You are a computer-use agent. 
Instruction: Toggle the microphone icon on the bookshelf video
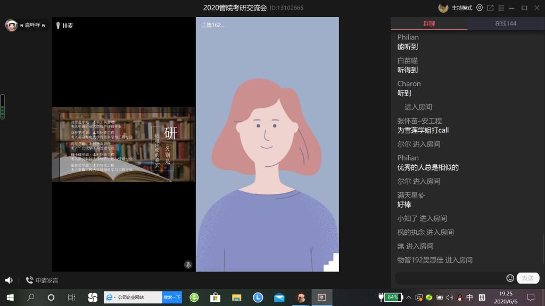point(188,265)
